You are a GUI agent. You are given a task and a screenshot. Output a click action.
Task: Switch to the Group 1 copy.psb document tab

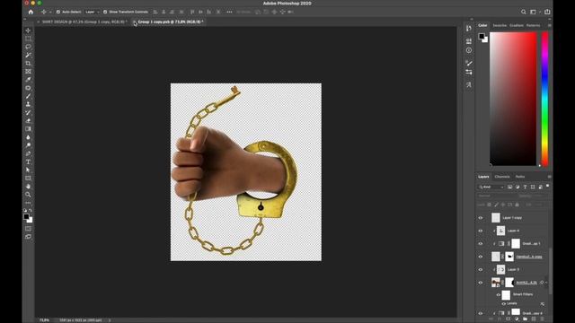[x=171, y=22]
